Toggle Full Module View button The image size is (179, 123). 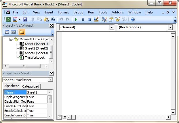coord(64,117)
